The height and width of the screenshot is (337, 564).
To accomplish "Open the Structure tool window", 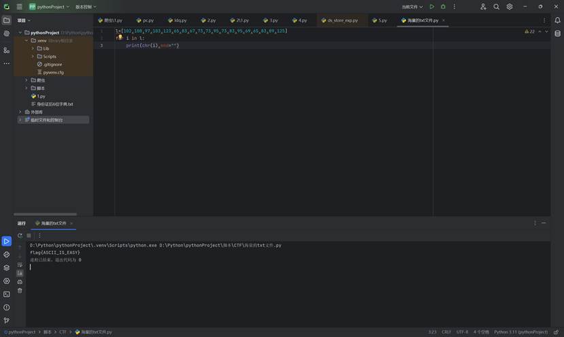I will 7,50.
